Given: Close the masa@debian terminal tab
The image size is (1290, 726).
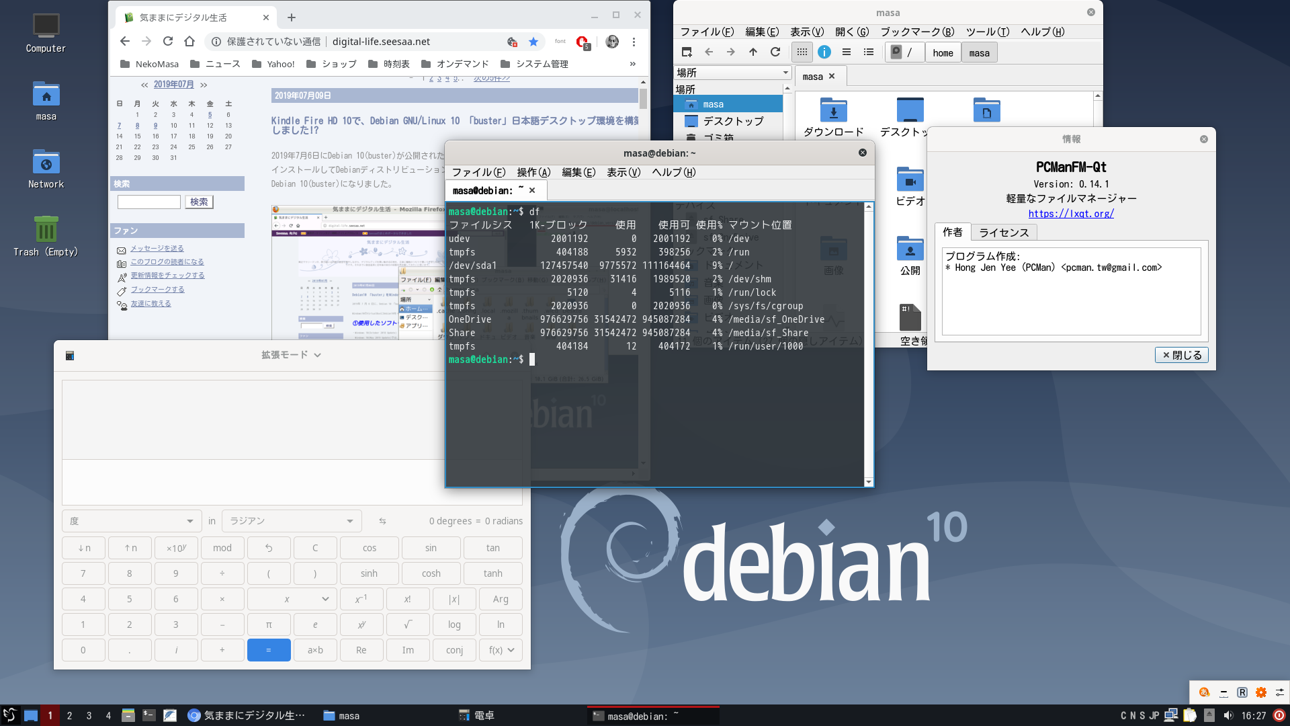Looking at the screenshot, I should pyautogui.click(x=532, y=190).
